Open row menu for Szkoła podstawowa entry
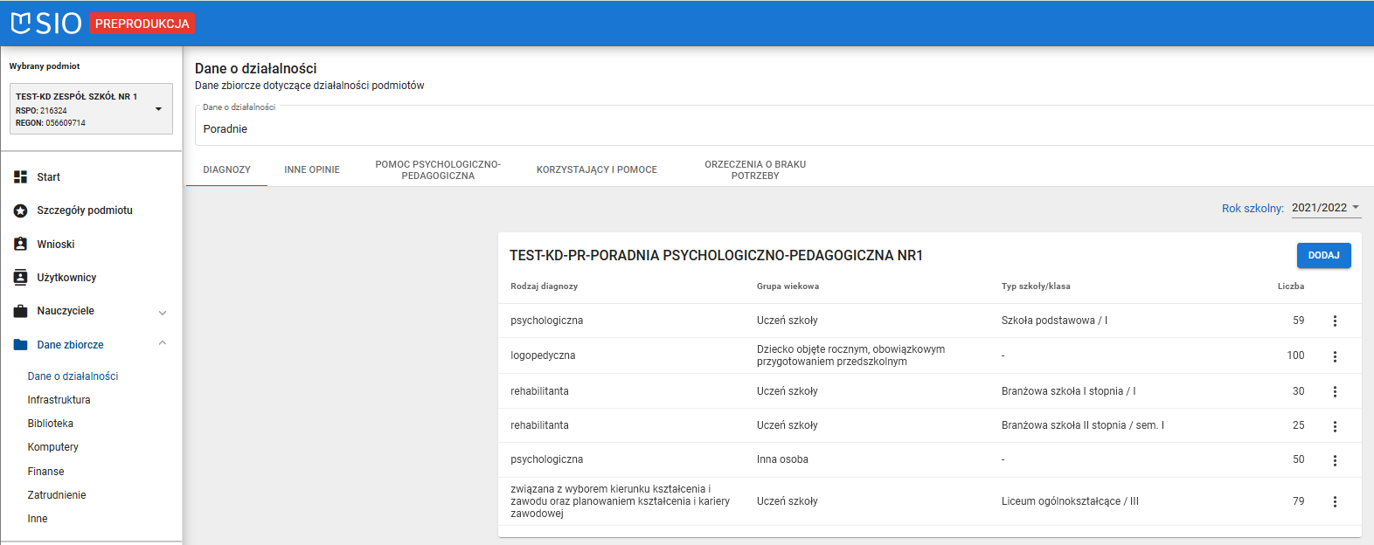 click(x=1335, y=321)
